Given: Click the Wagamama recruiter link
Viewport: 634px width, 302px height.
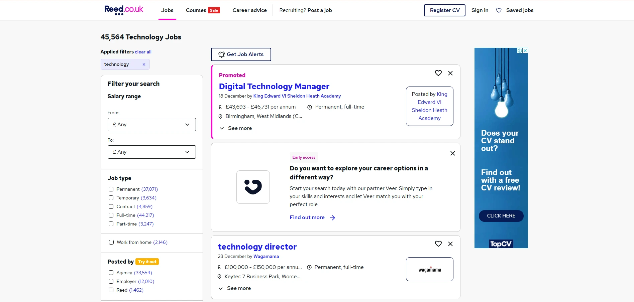Looking at the screenshot, I should point(266,257).
